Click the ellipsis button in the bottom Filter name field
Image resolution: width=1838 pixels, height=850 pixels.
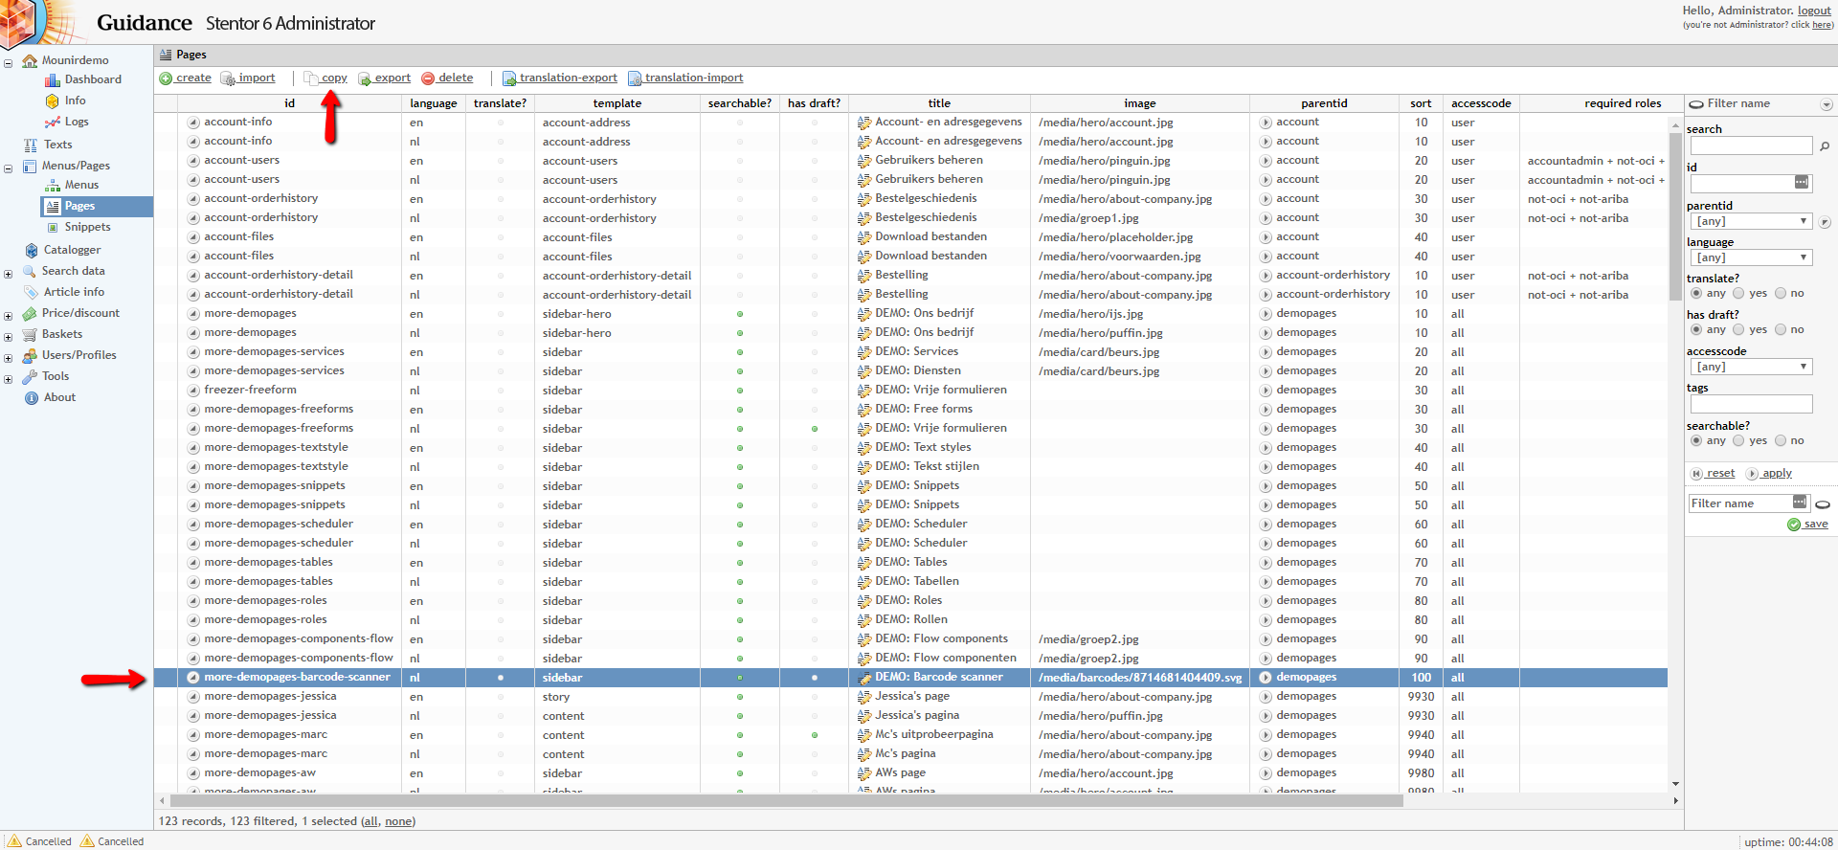point(1800,503)
